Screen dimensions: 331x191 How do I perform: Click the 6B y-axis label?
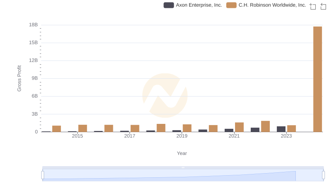35,96
